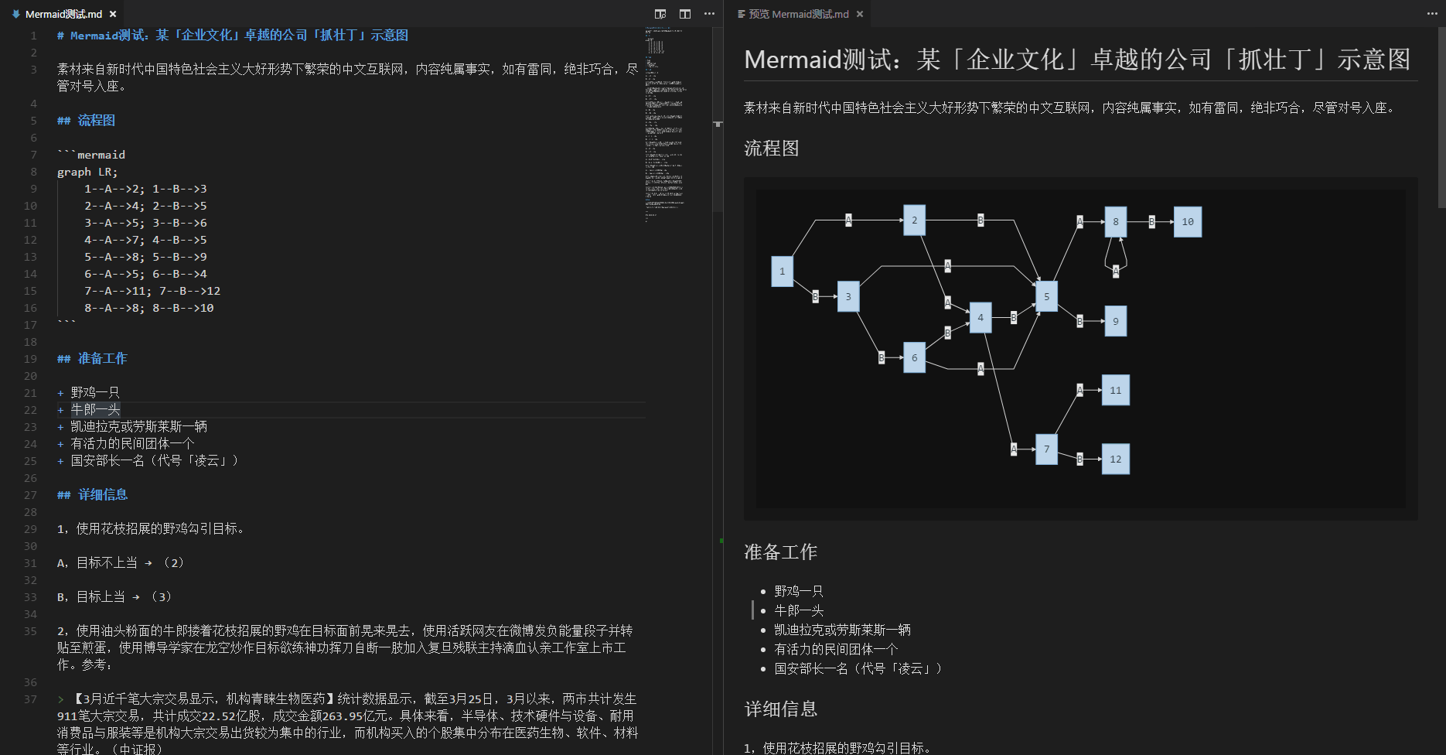This screenshot has width=1446, height=755.
Task: Click line '3--A-->5; 3--B-->6'
Action: click(145, 223)
